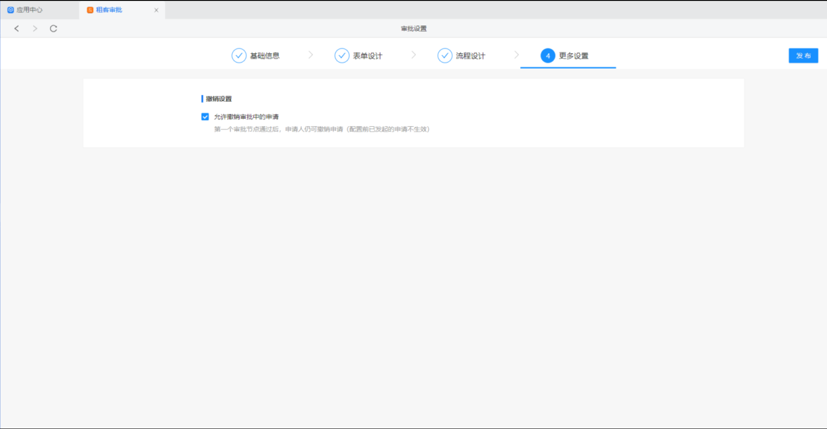Click the chevron after 流程设计 step
The height and width of the screenshot is (429, 827).
point(516,55)
